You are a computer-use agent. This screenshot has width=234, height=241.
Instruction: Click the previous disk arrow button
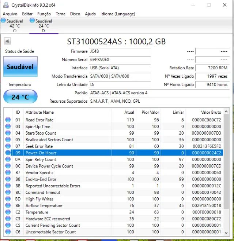pos(7,41)
